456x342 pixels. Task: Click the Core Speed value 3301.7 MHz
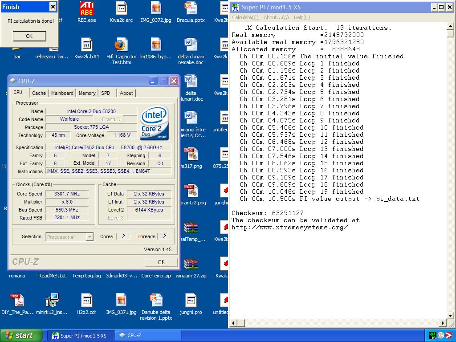pyautogui.click(x=67, y=194)
